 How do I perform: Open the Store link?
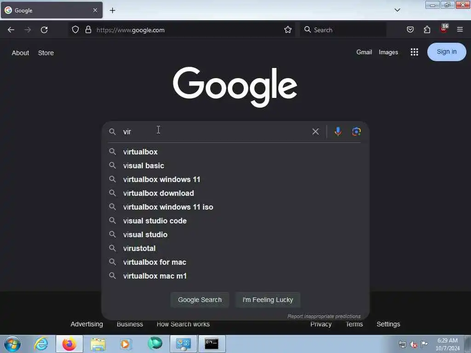coord(46,53)
